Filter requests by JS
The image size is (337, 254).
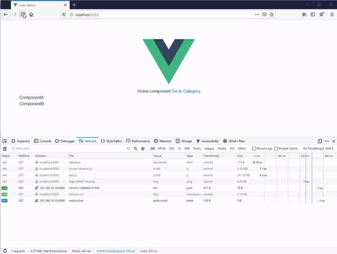(179, 149)
